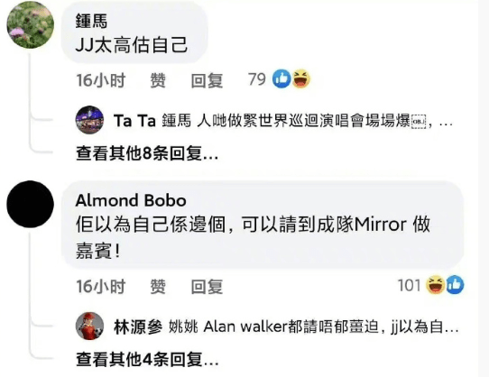
Task: Open 鍾馬's flower profile picture
Action: pos(31,25)
